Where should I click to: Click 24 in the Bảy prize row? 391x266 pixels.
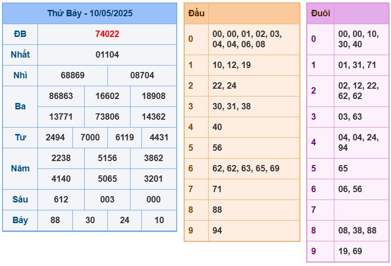click(x=125, y=220)
